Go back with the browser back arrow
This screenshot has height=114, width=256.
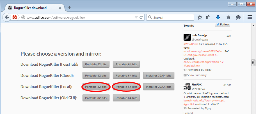[7, 17]
